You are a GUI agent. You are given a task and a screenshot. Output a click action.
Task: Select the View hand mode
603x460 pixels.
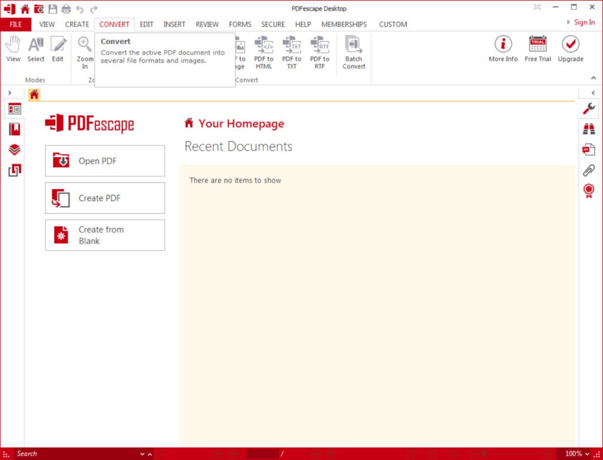[13, 49]
